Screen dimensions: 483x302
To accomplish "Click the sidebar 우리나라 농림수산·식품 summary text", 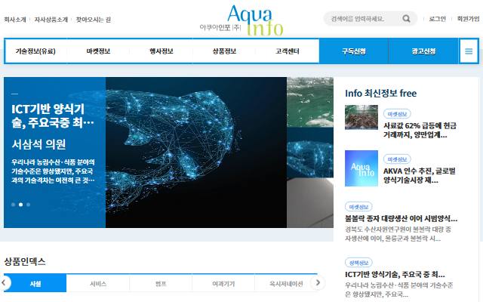I will click(399, 290).
